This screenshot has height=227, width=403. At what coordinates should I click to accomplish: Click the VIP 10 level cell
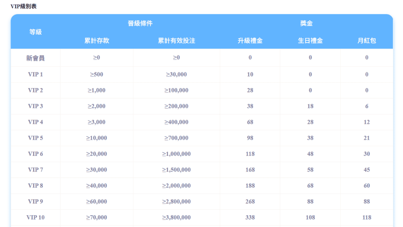pyautogui.click(x=35, y=217)
